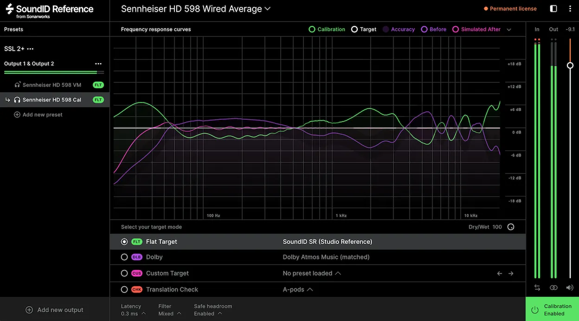Open the No preset loaded dropdown

click(x=312, y=273)
